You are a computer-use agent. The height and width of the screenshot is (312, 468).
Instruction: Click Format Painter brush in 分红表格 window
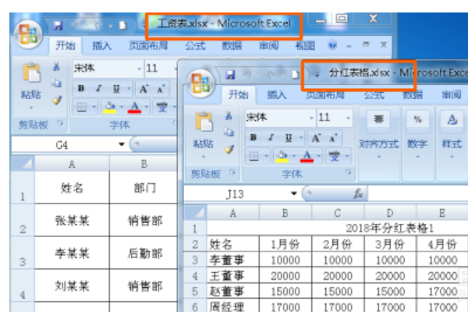[x=229, y=149]
